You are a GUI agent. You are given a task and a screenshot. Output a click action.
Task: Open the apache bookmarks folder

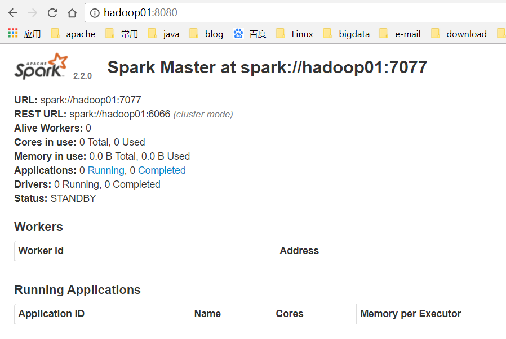click(76, 34)
